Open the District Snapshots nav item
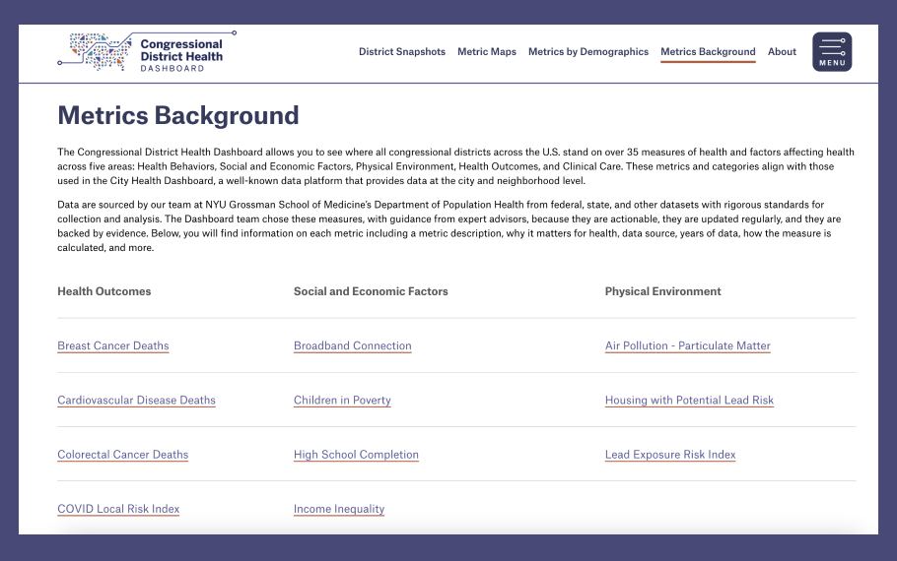The width and height of the screenshot is (897, 561). [x=401, y=52]
